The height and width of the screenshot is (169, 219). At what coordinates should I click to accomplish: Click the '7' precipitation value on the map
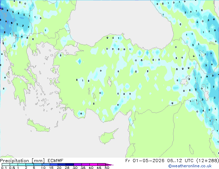point(211,53)
